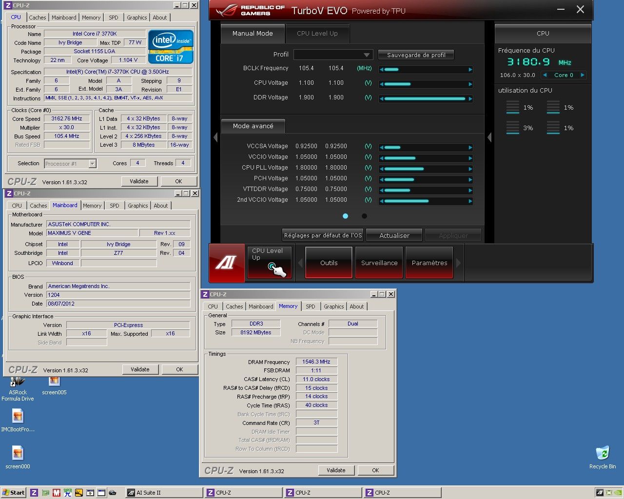Select first advanced-mode page dot
The image size is (624, 499).
point(345,216)
